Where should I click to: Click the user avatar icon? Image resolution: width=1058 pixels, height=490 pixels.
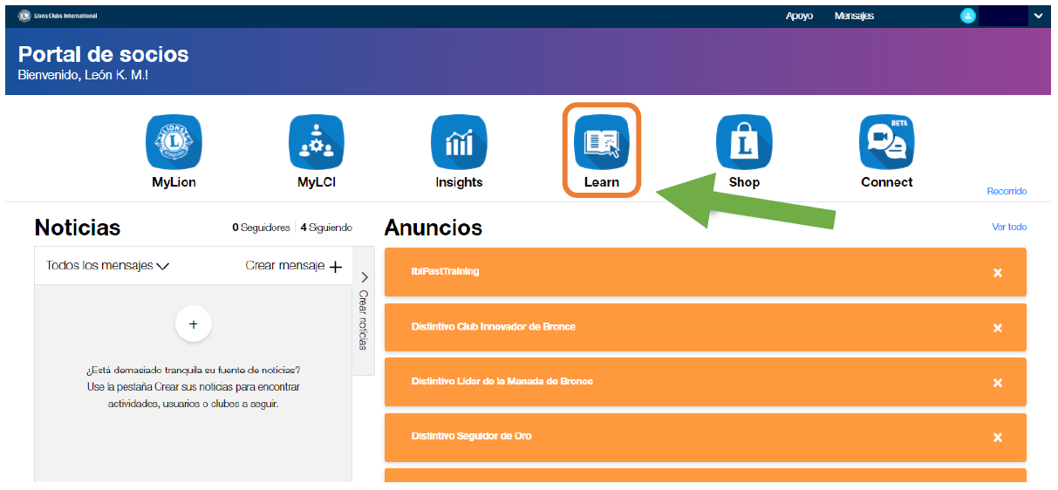[967, 16]
